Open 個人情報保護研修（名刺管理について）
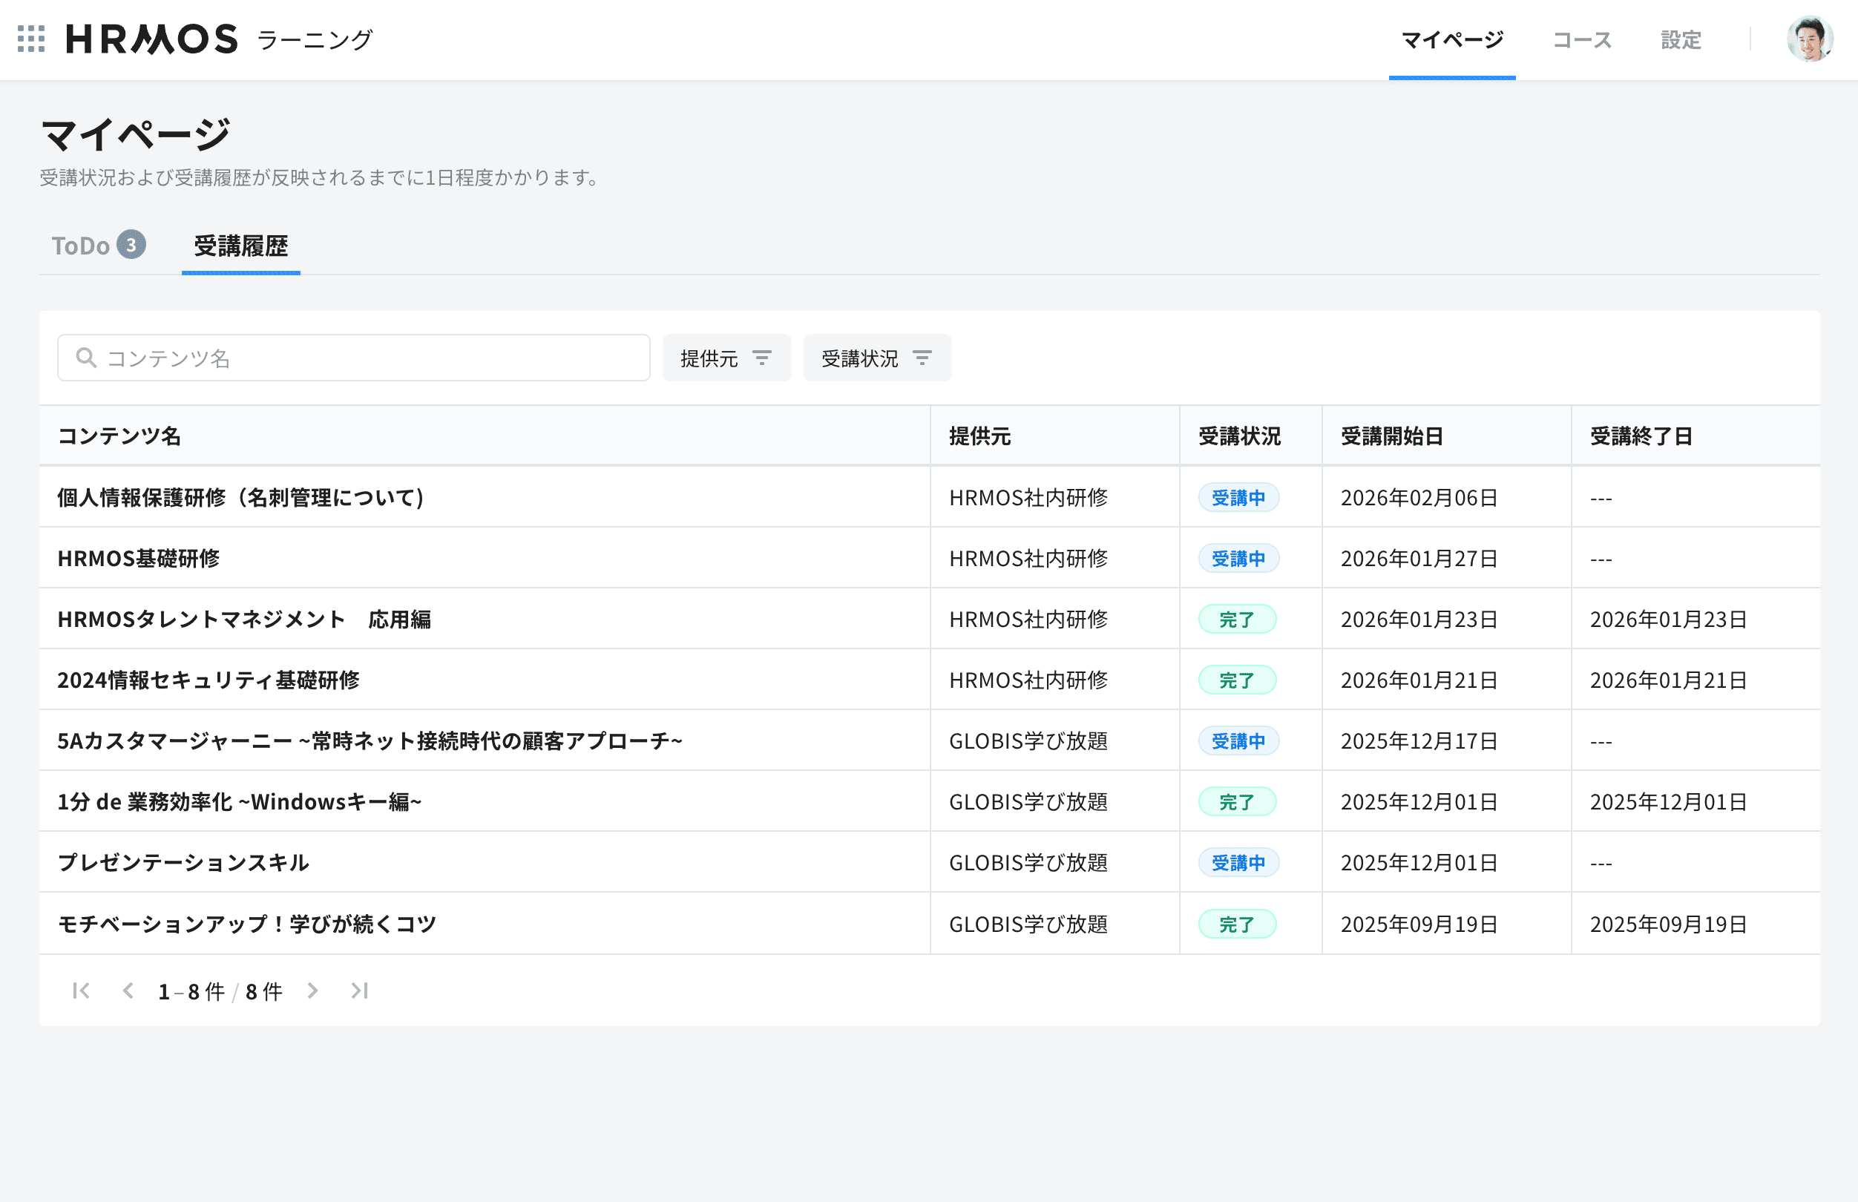Image resolution: width=1858 pixels, height=1202 pixels. pyautogui.click(x=240, y=497)
